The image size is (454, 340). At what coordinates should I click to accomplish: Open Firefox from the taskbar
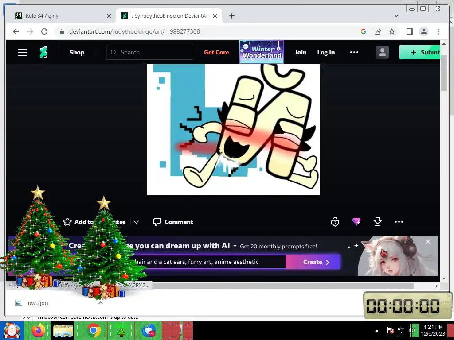(x=38, y=331)
